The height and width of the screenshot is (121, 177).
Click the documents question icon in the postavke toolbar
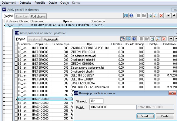123,39
